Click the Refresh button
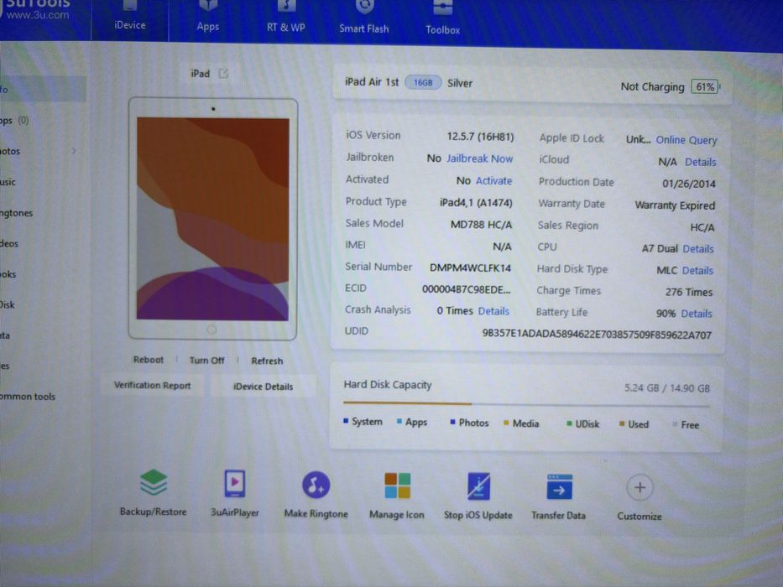This screenshot has height=587, width=783. coord(267,361)
